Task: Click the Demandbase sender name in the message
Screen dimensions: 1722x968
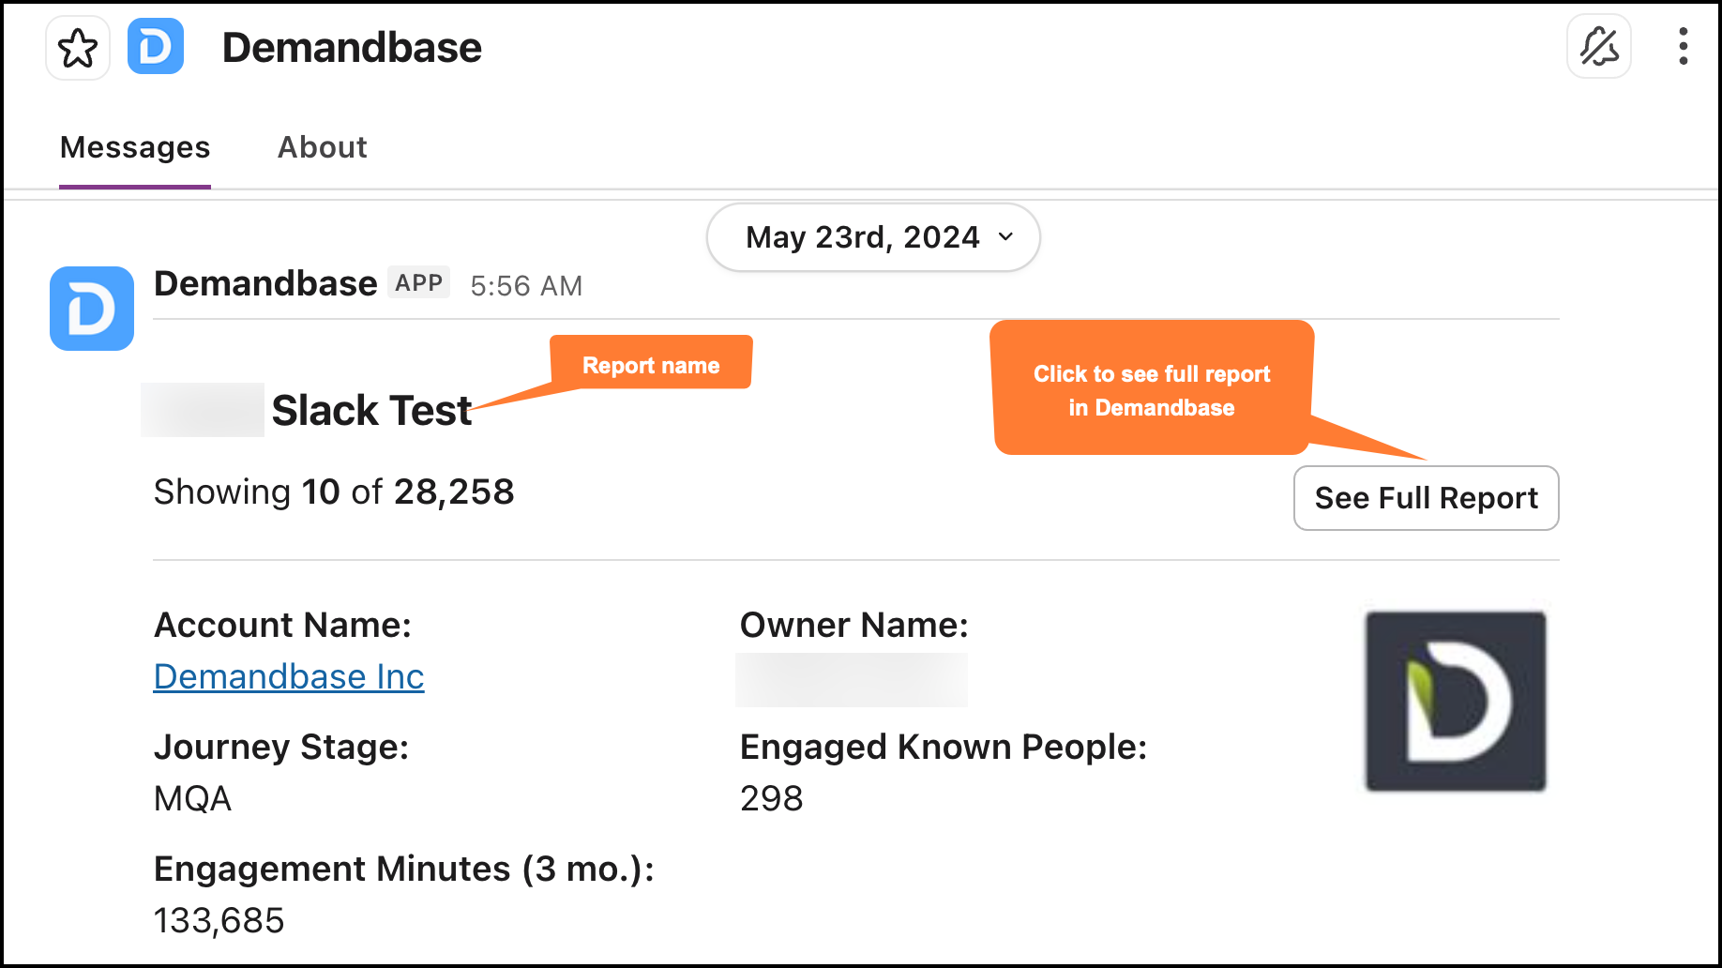Action: point(265,283)
